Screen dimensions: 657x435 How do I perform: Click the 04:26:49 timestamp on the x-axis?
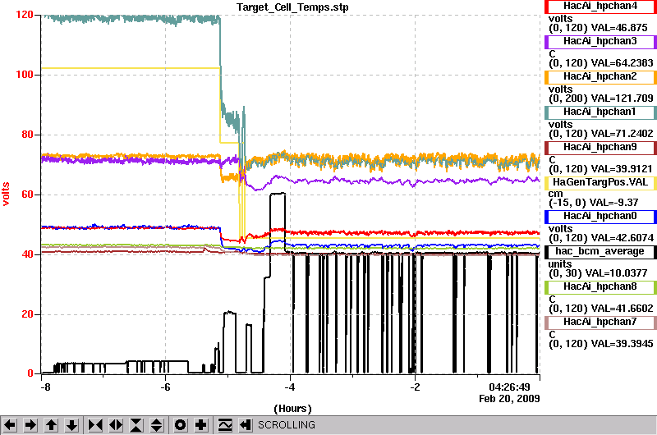[509, 387]
